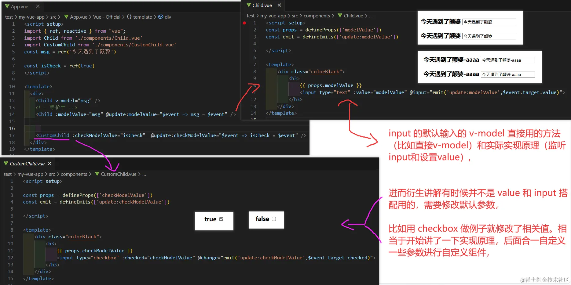Switch to the CustomChild.vue tab
Screen dimensions: 571x285
pyautogui.click(x=27, y=164)
